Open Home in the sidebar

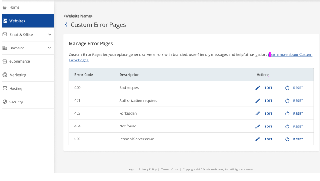[28, 7]
